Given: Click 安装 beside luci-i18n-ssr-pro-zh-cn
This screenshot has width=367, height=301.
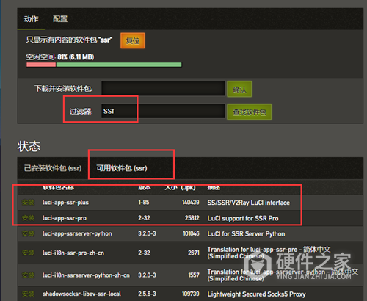Looking at the screenshot, I should (x=28, y=253).
